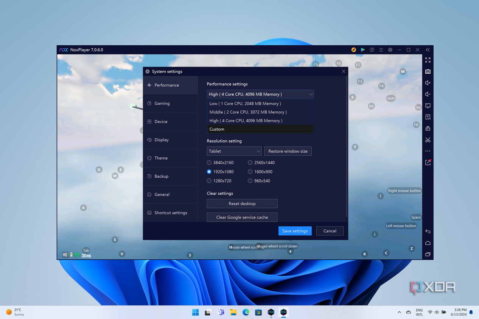479x319 pixels.
Task: Select 1600x900 resolution
Action: coord(260,172)
